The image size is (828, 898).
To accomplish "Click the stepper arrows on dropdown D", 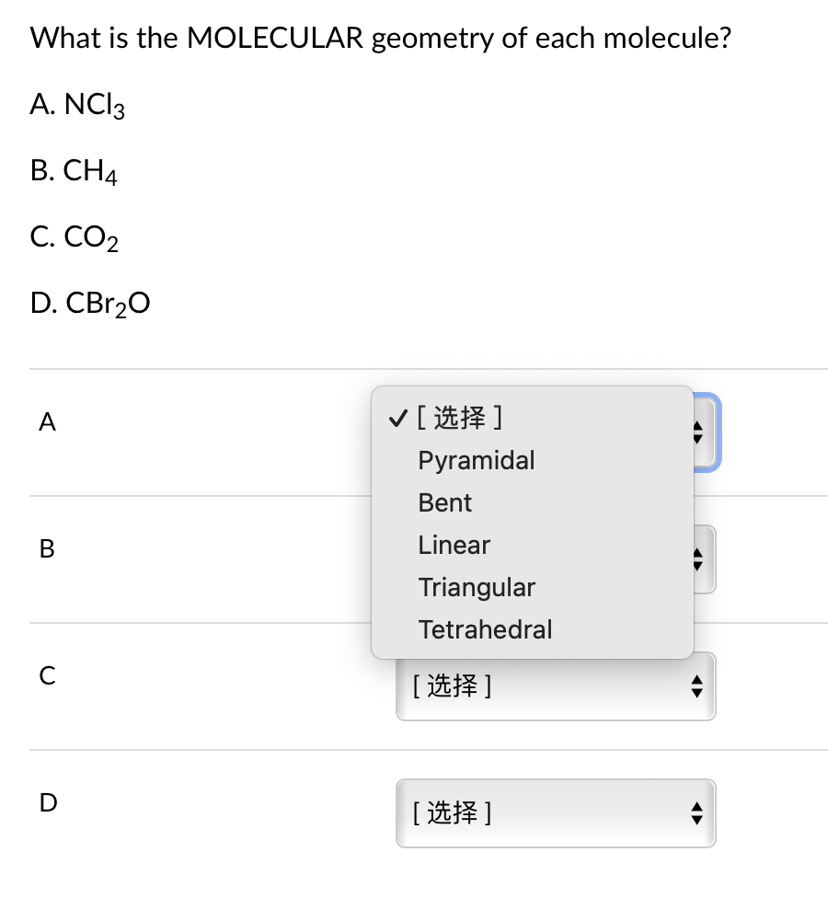I will (697, 813).
